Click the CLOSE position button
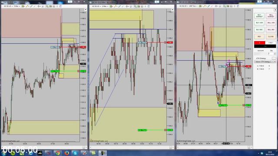Viewport: 278px width, 156px height. click(271, 36)
